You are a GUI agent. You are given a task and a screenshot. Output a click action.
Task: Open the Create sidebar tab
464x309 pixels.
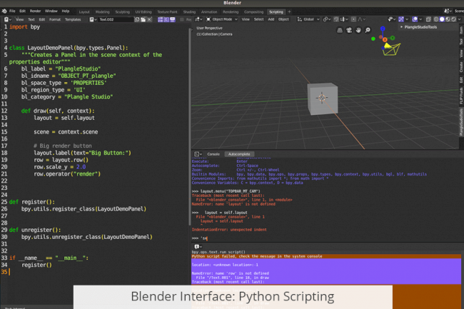pyautogui.click(x=461, y=67)
